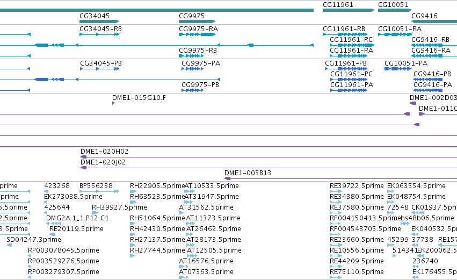Select protein CG34045-PB
This screenshot has width=457, height=280.
[101, 63]
